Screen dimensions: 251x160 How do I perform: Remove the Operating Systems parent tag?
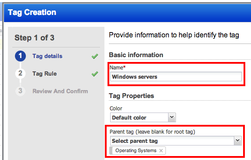point(161,150)
